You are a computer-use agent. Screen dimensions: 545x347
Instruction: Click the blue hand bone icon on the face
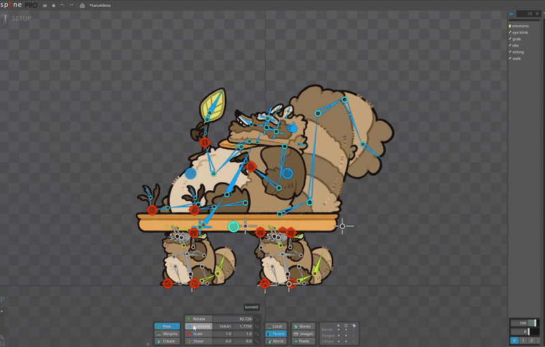[292, 127]
